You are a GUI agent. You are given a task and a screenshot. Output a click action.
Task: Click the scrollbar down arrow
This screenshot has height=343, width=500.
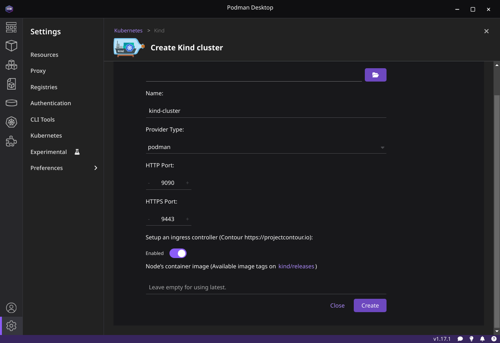(x=497, y=332)
